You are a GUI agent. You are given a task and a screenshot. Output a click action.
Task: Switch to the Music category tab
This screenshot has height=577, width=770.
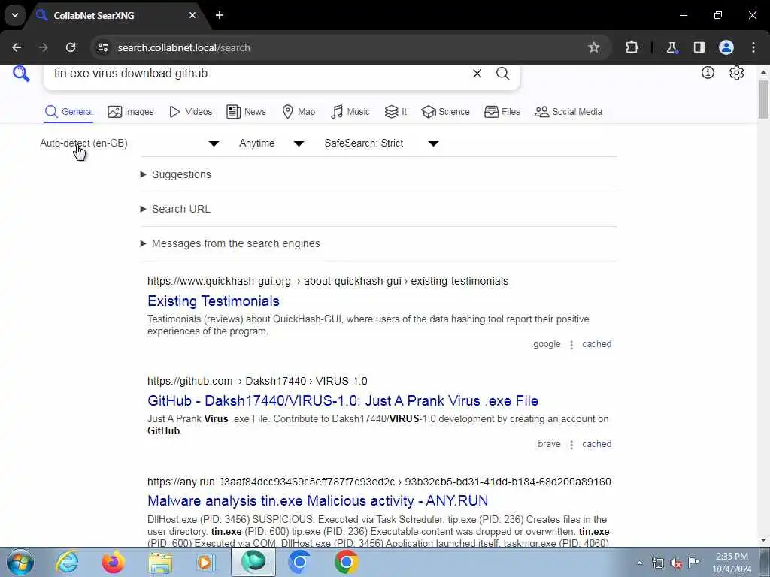[x=350, y=112]
